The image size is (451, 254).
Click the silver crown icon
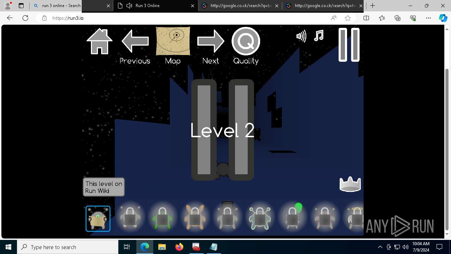click(x=350, y=184)
